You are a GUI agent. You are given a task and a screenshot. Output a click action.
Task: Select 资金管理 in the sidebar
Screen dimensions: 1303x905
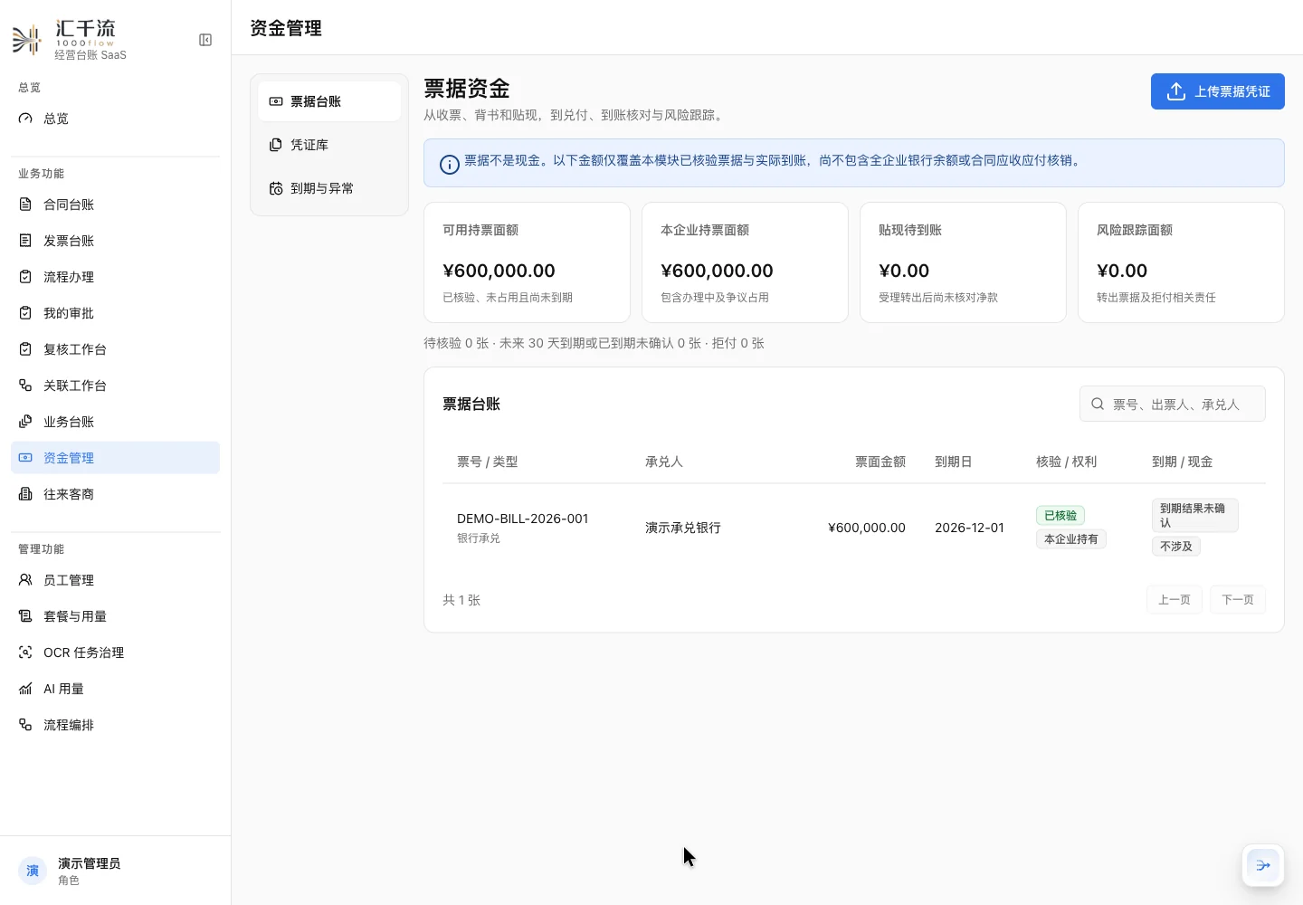(115, 458)
